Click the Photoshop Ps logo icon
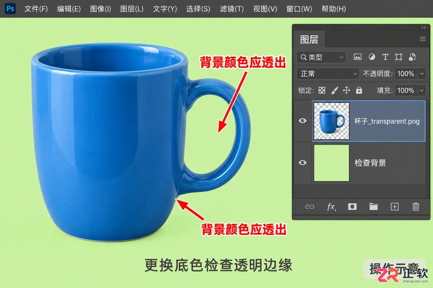 pos(10,8)
